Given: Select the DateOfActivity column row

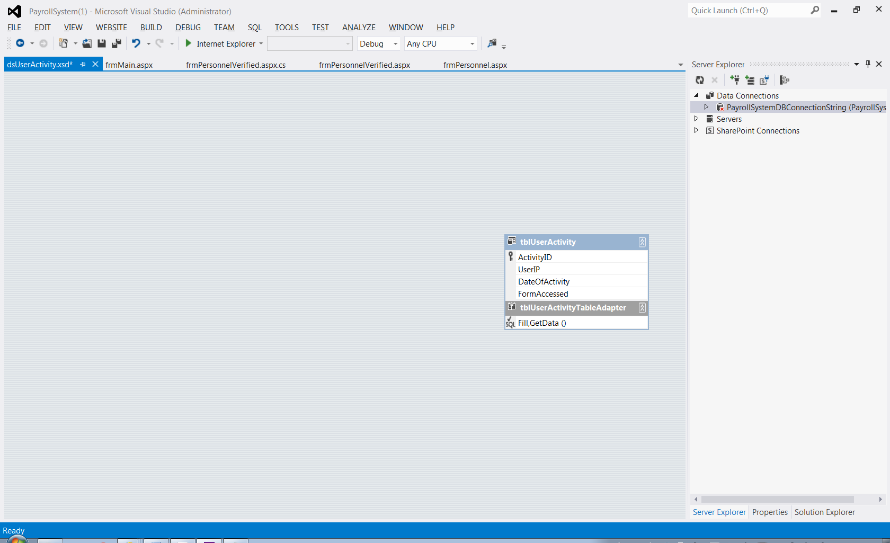Looking at the screenshot, I should point(576,281).
